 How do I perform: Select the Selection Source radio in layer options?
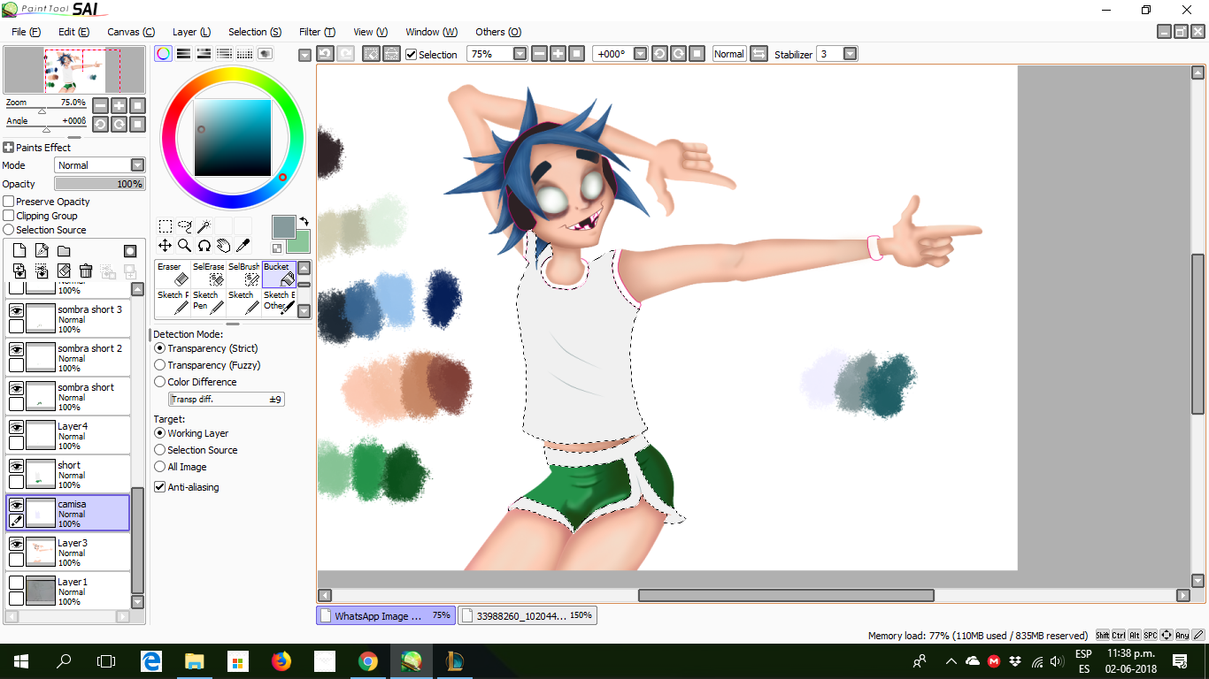(x=9, y=230)
